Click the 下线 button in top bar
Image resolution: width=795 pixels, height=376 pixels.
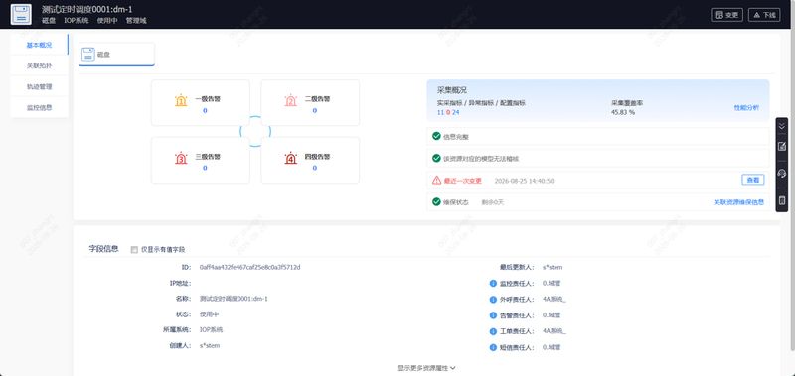[x=764, y=15]
